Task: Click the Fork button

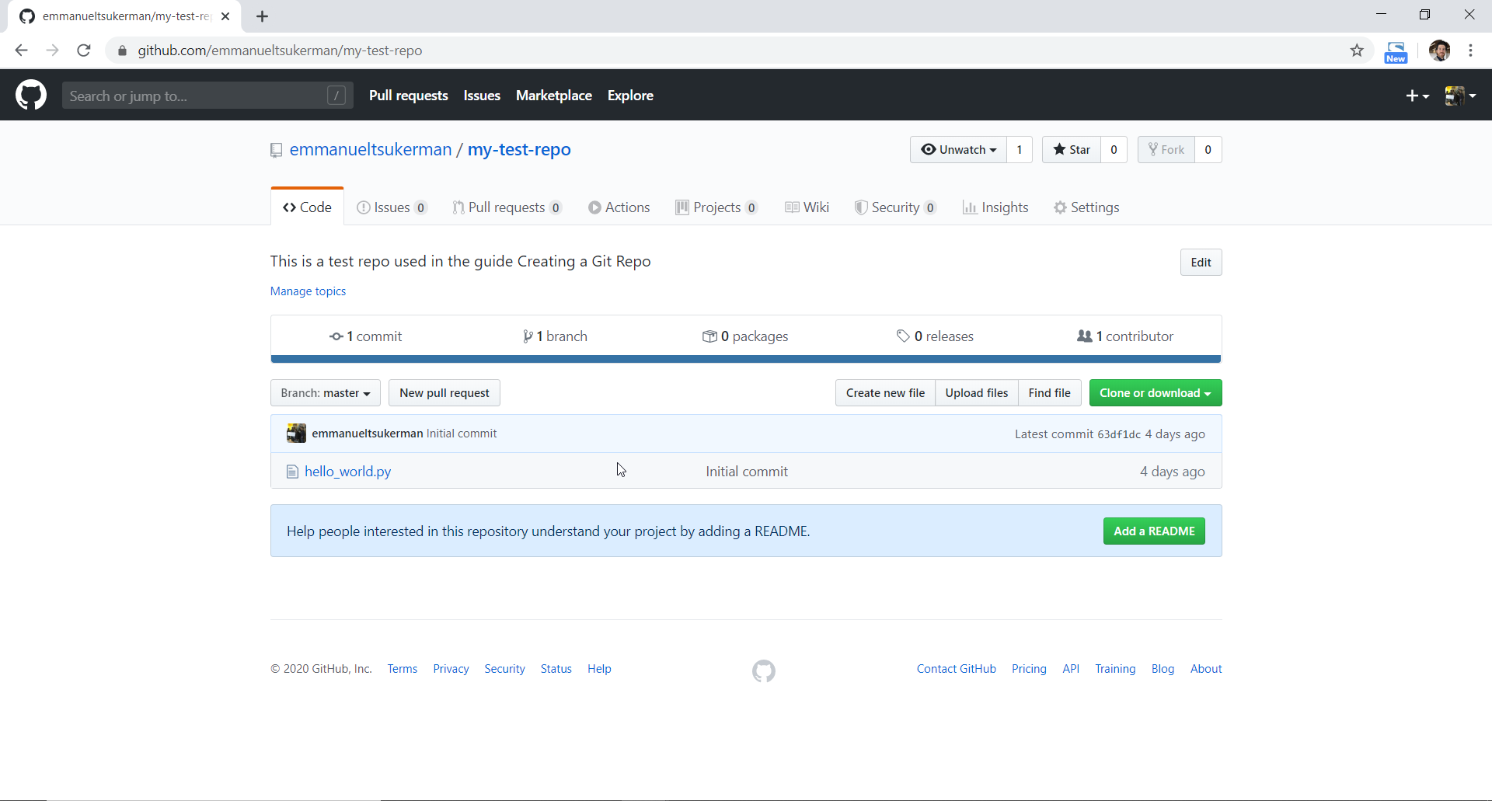Action: pos(1166,150)
